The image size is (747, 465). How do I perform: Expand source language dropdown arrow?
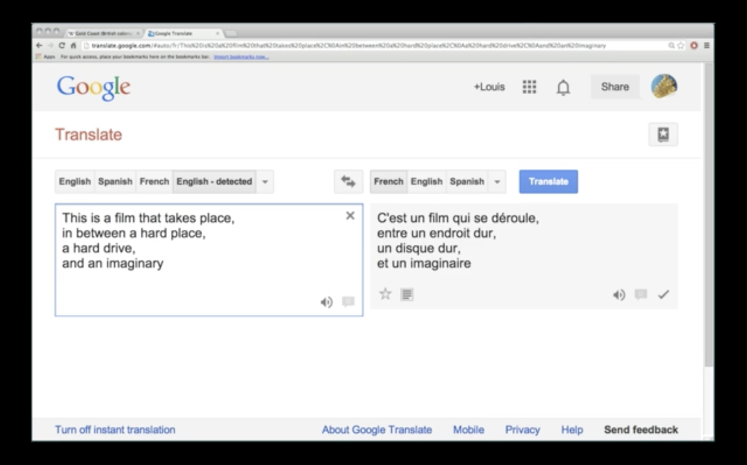(x=265, y=182)
